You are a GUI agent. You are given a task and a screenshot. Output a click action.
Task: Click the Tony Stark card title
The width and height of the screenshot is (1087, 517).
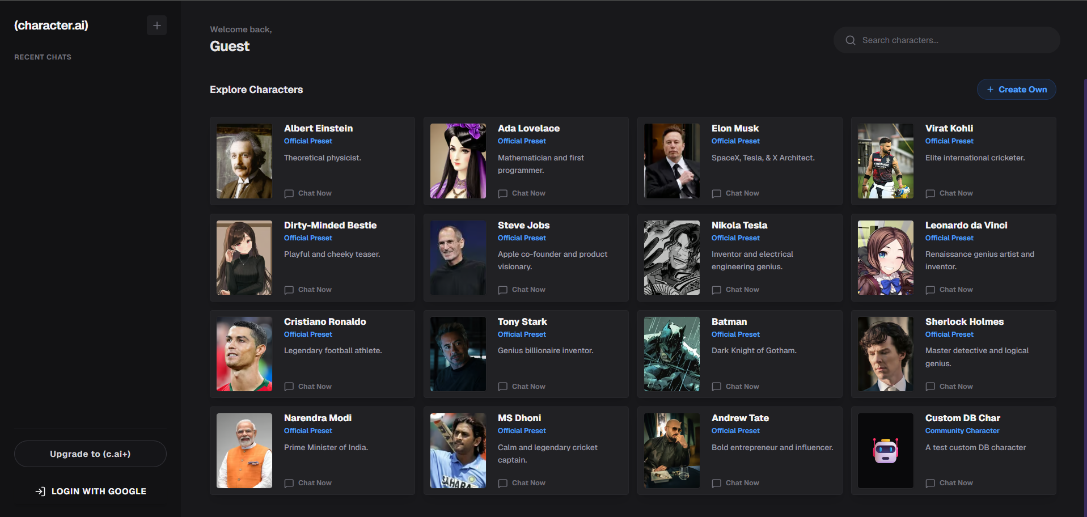click(x=522, y=322)
